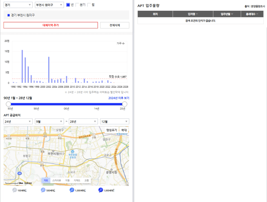This screenshot has width=267, height=202.
Task: Click the range slider start handle at 90년
Action: click(8, 104)
